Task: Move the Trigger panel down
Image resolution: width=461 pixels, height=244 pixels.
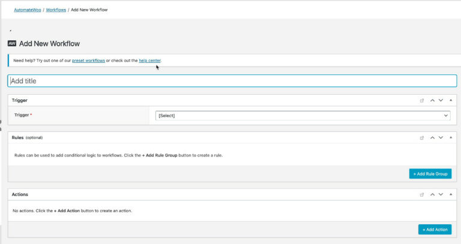Action: point(441,100)
